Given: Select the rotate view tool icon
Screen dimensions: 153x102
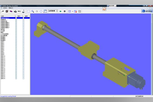Looking at the screenshot, I should click(41, 11).
